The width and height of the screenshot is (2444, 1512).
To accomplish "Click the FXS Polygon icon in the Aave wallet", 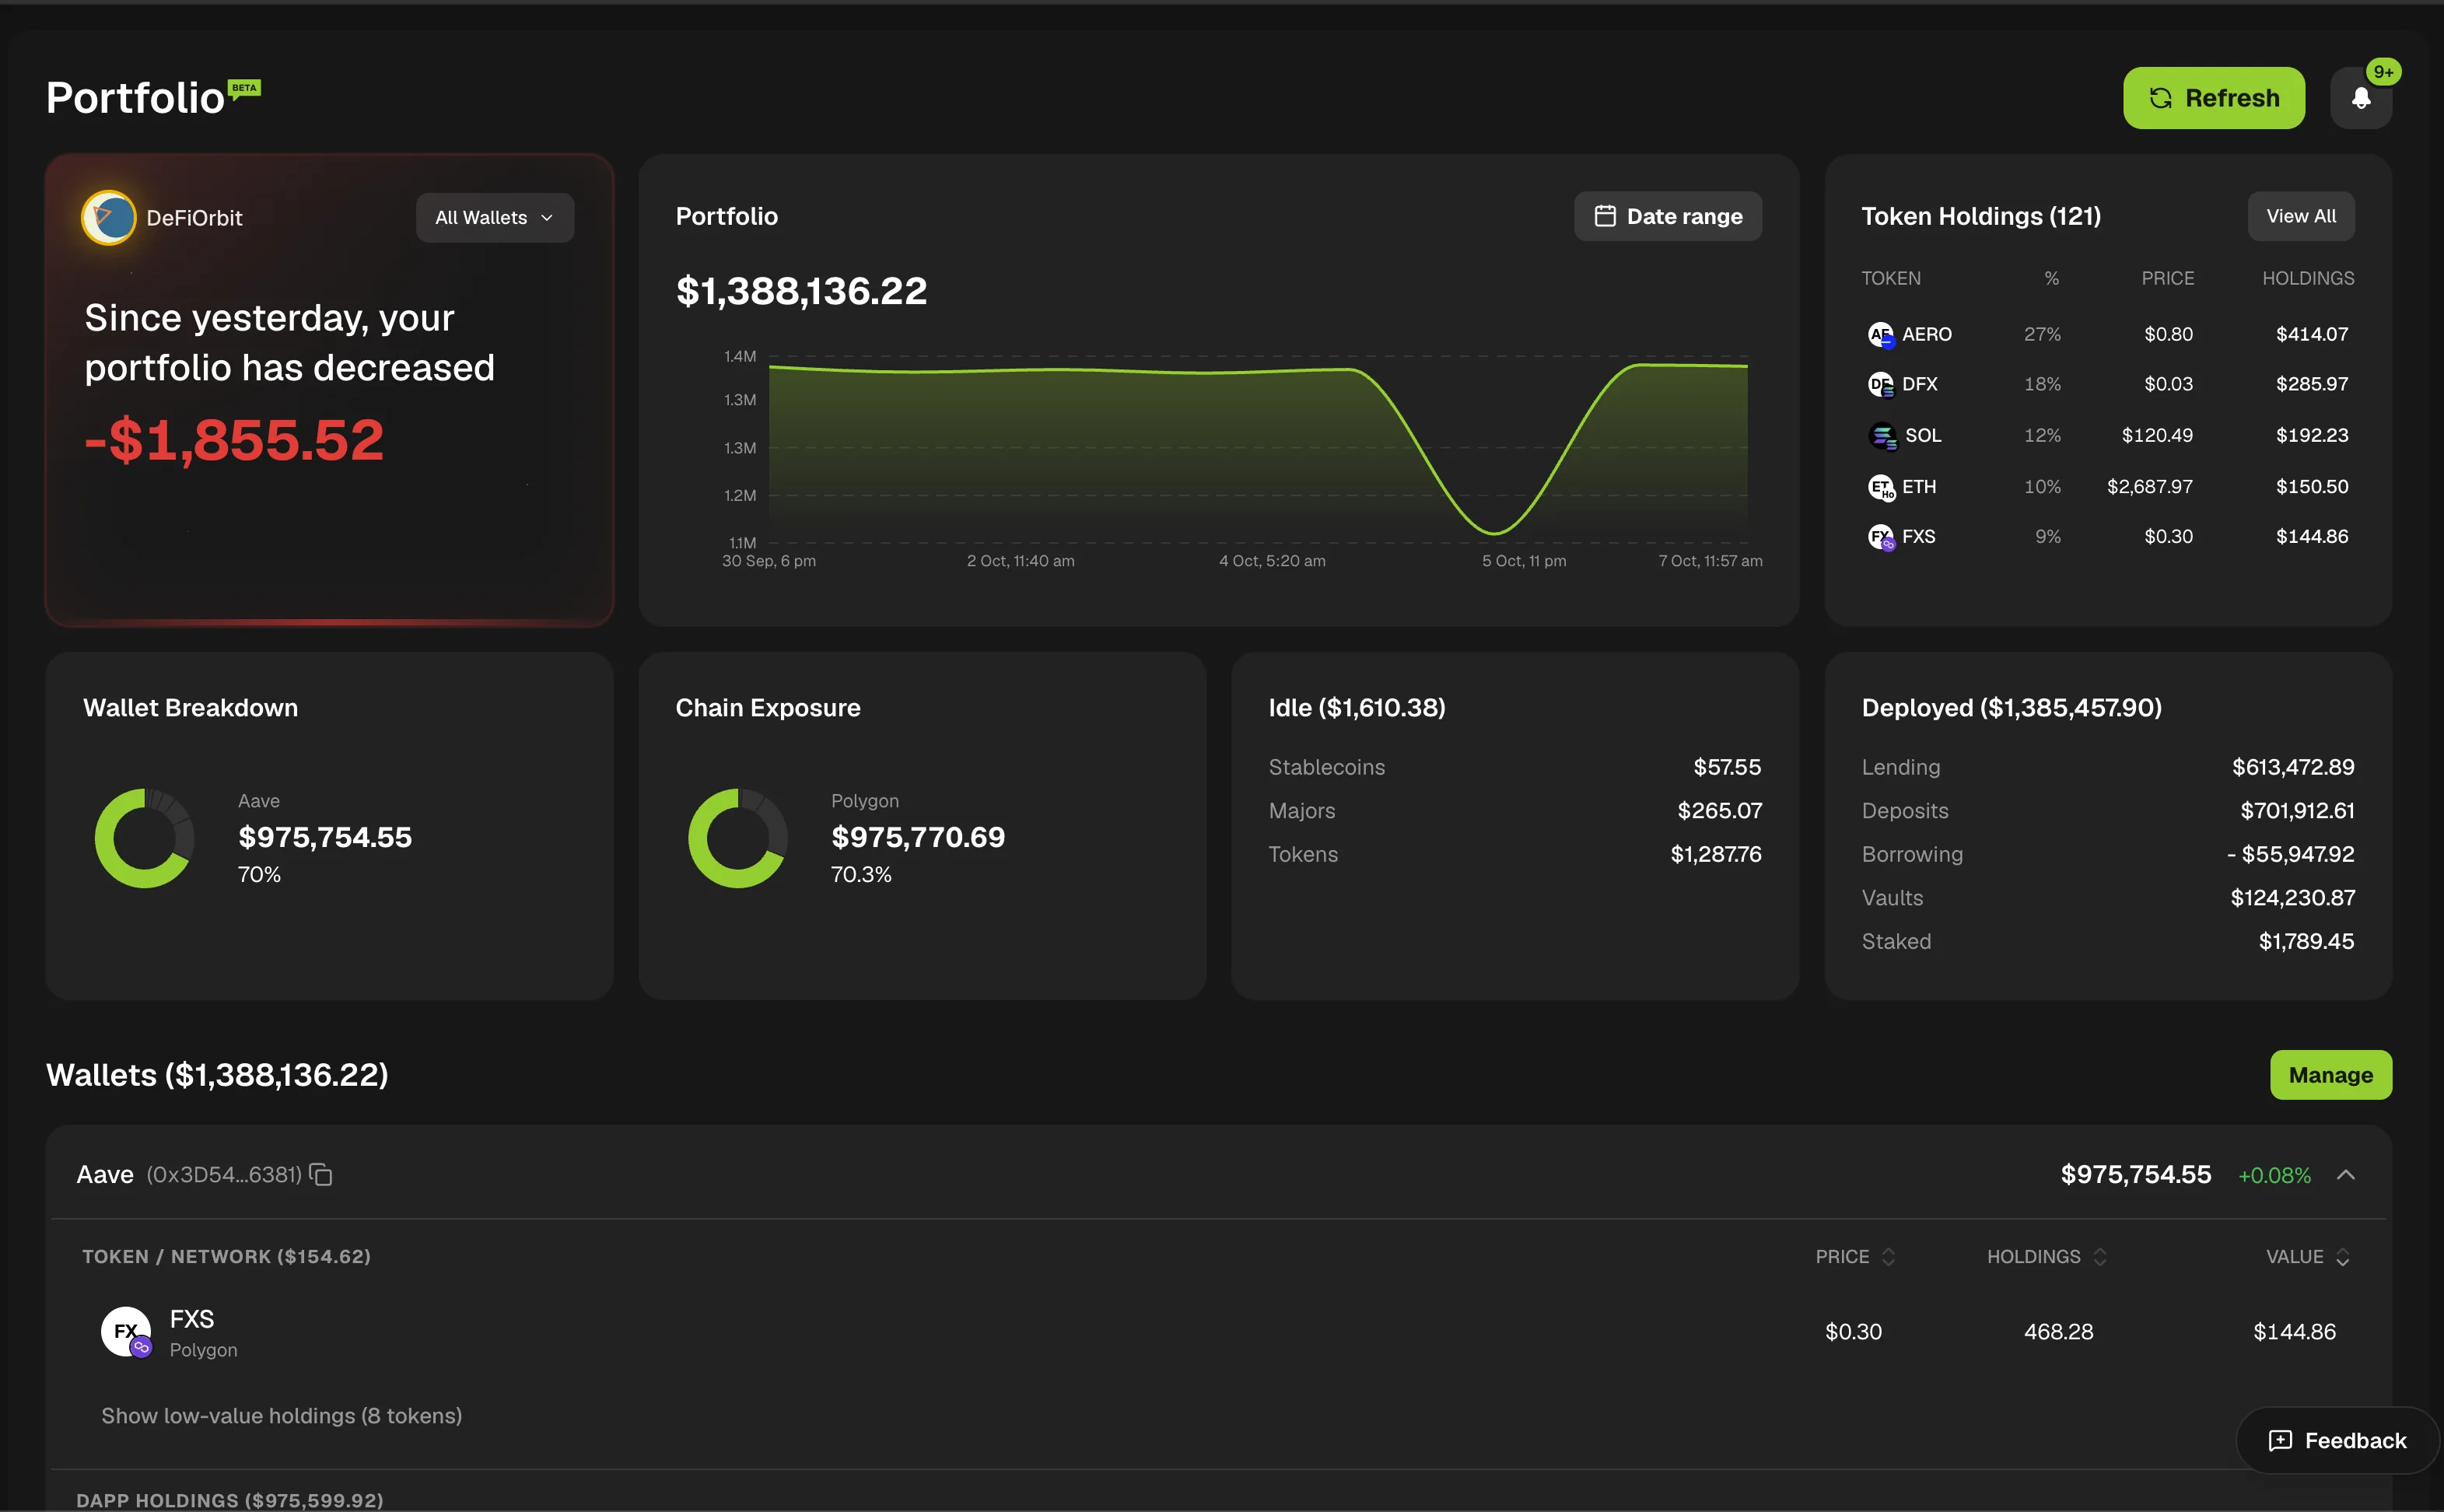I will [126, 1332].
